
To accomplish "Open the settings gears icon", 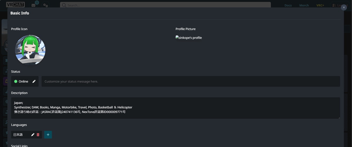I will pos(45,5).
